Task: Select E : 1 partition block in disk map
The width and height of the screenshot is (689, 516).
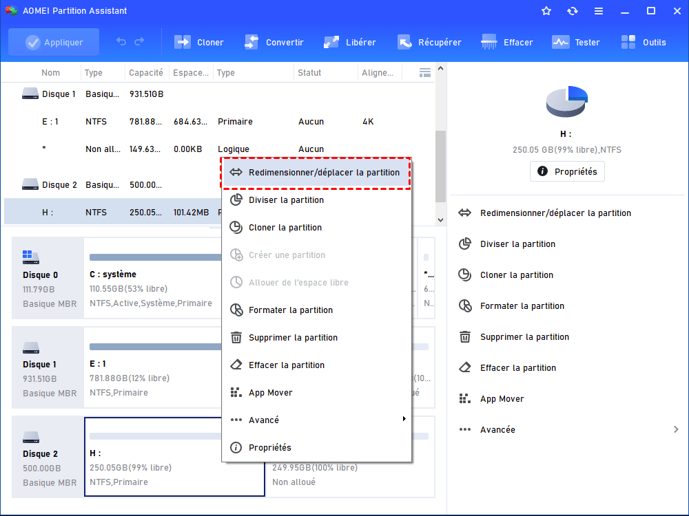Action: [153, 367]
